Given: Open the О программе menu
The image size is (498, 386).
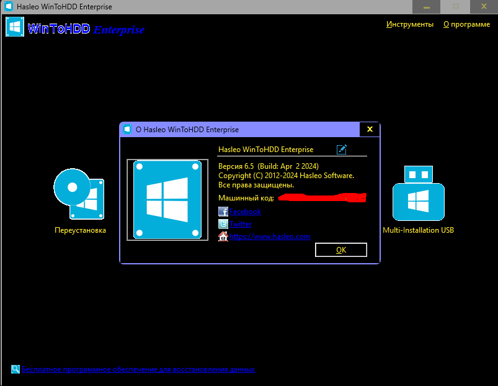Looking at the screenshot, I should click(x=466, y=24).
